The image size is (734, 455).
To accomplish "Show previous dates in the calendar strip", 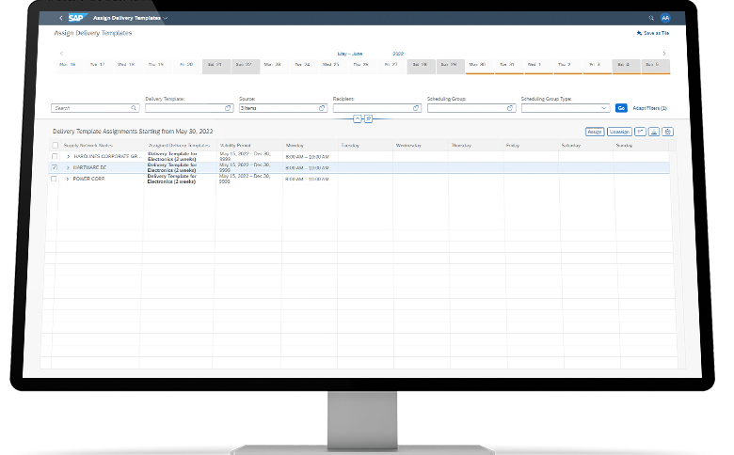I will pos(62,54).
